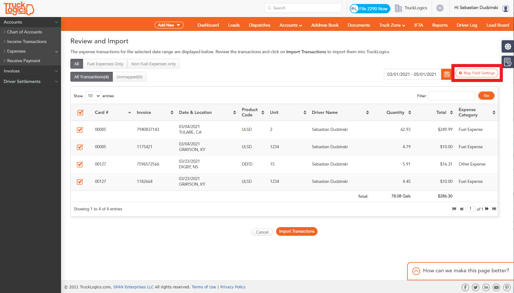Open the Dashboard menu item
The width and height of the screenshot is (514, 293).
click(208, 25)
